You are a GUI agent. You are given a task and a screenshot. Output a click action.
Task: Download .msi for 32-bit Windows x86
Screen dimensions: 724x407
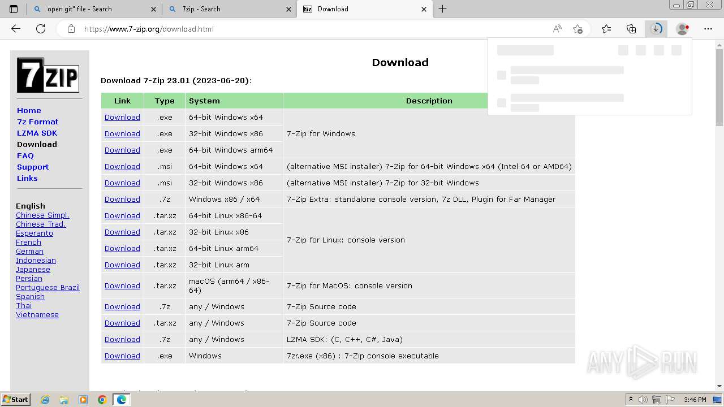point(122,183)
